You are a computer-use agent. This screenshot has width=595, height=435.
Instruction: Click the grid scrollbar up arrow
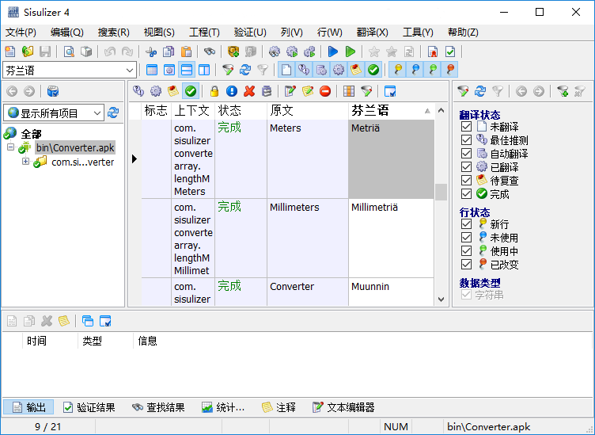(x=441, y=111)
